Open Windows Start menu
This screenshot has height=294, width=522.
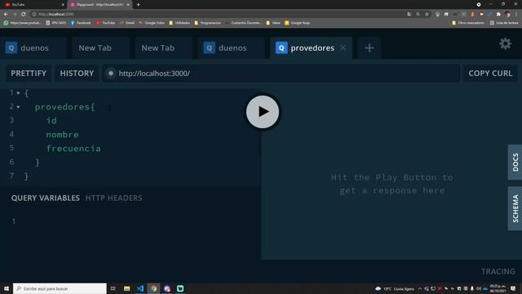click(7, 288)
